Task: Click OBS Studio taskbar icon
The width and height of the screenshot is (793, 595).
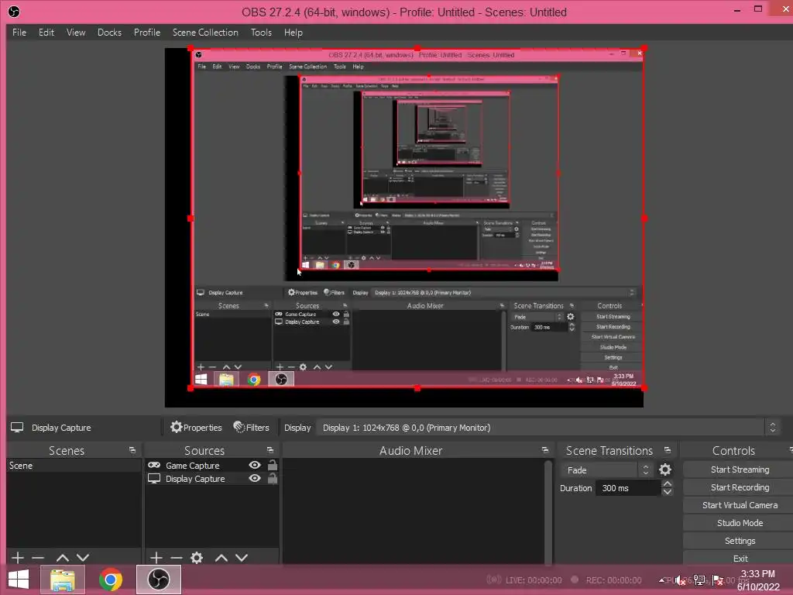Action: pos(158,580)
